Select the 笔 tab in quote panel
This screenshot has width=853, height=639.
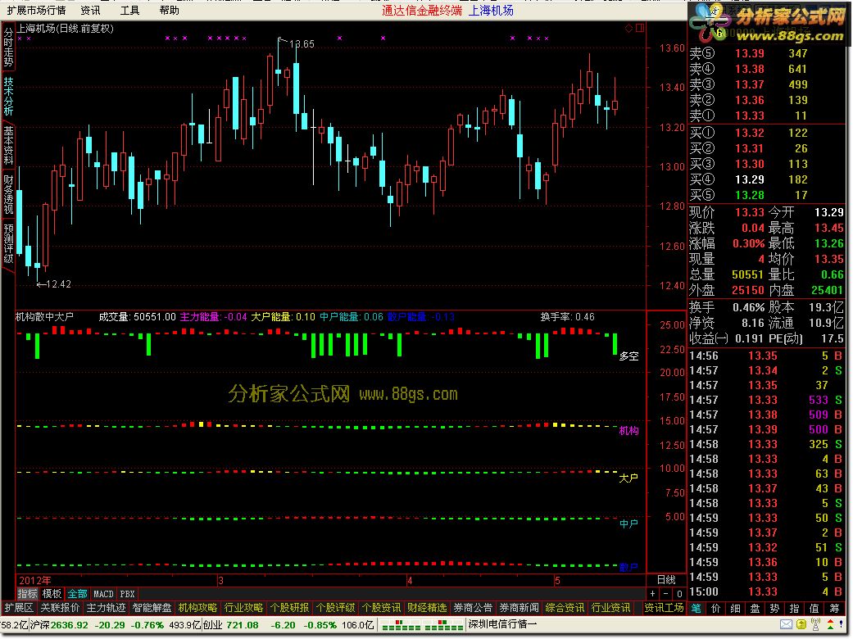tap(696, 609)
